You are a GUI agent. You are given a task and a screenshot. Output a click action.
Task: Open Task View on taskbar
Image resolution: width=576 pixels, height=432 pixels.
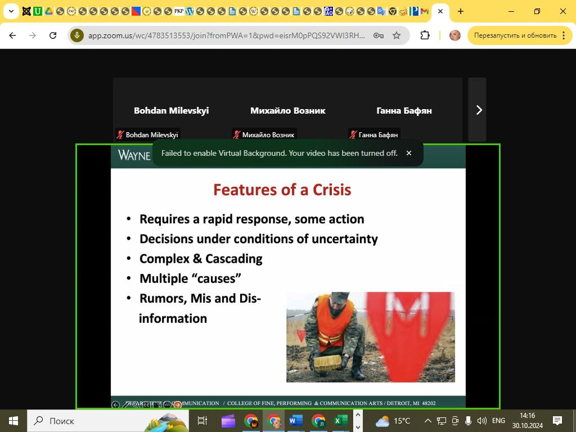pyautogui.click(x=202, y=421)
